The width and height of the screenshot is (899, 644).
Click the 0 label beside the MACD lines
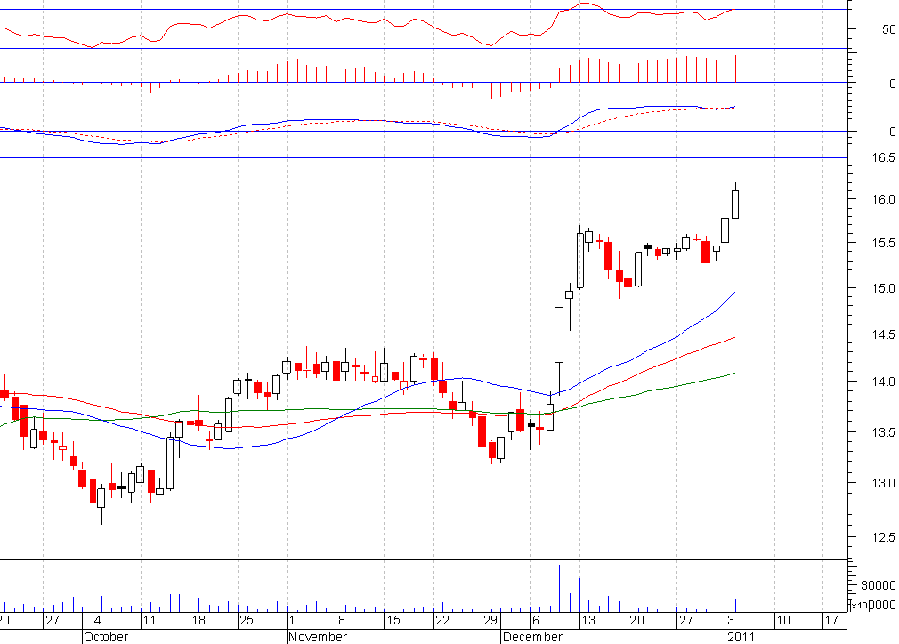point(892,132)
